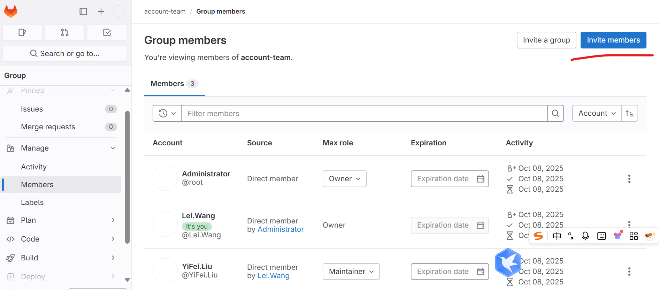
Task: Open the IME toolbox grid icon
Action: pyautogui.click(x=634, y=236)
